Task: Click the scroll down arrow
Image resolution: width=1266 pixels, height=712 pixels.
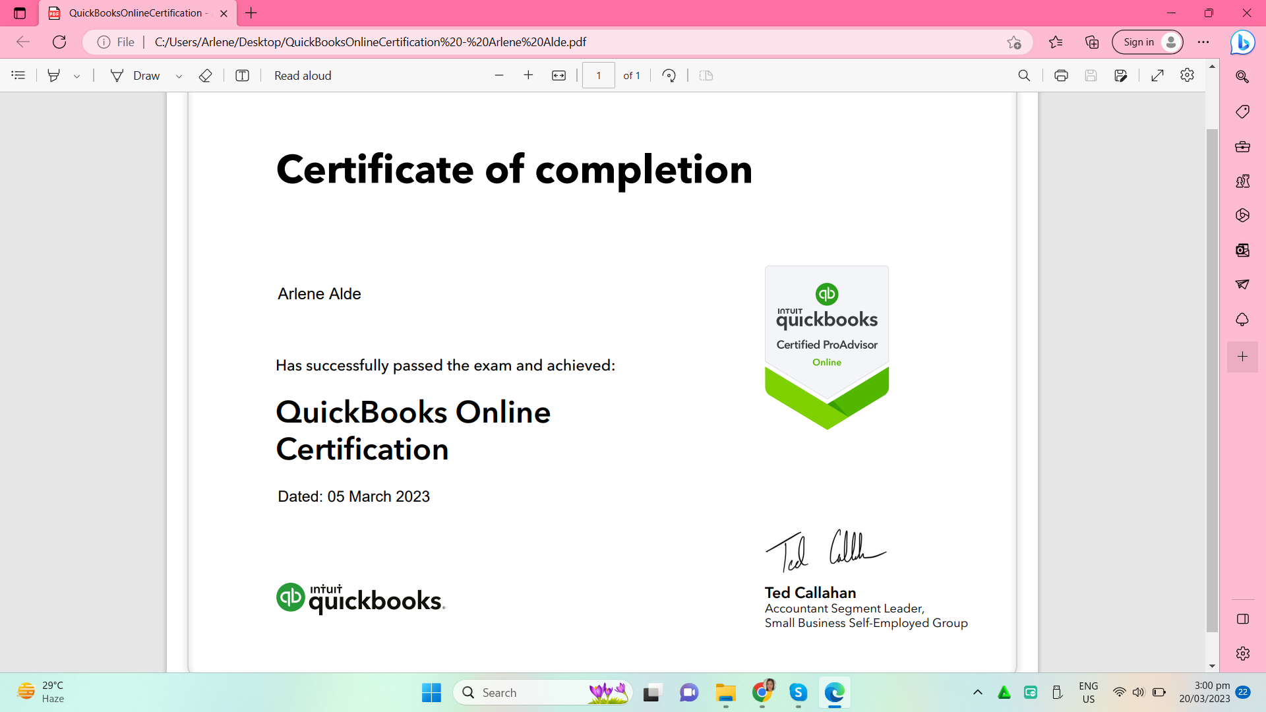Action: pos(1212,667)
